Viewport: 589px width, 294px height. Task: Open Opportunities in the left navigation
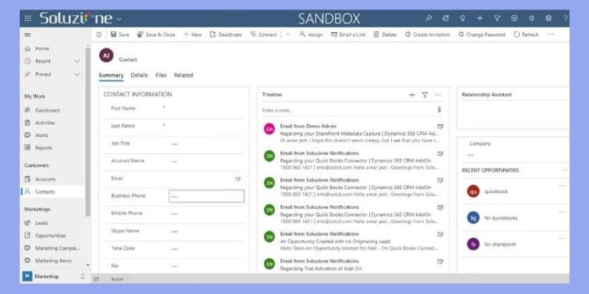pyautogui.click(x=51, y=236)
